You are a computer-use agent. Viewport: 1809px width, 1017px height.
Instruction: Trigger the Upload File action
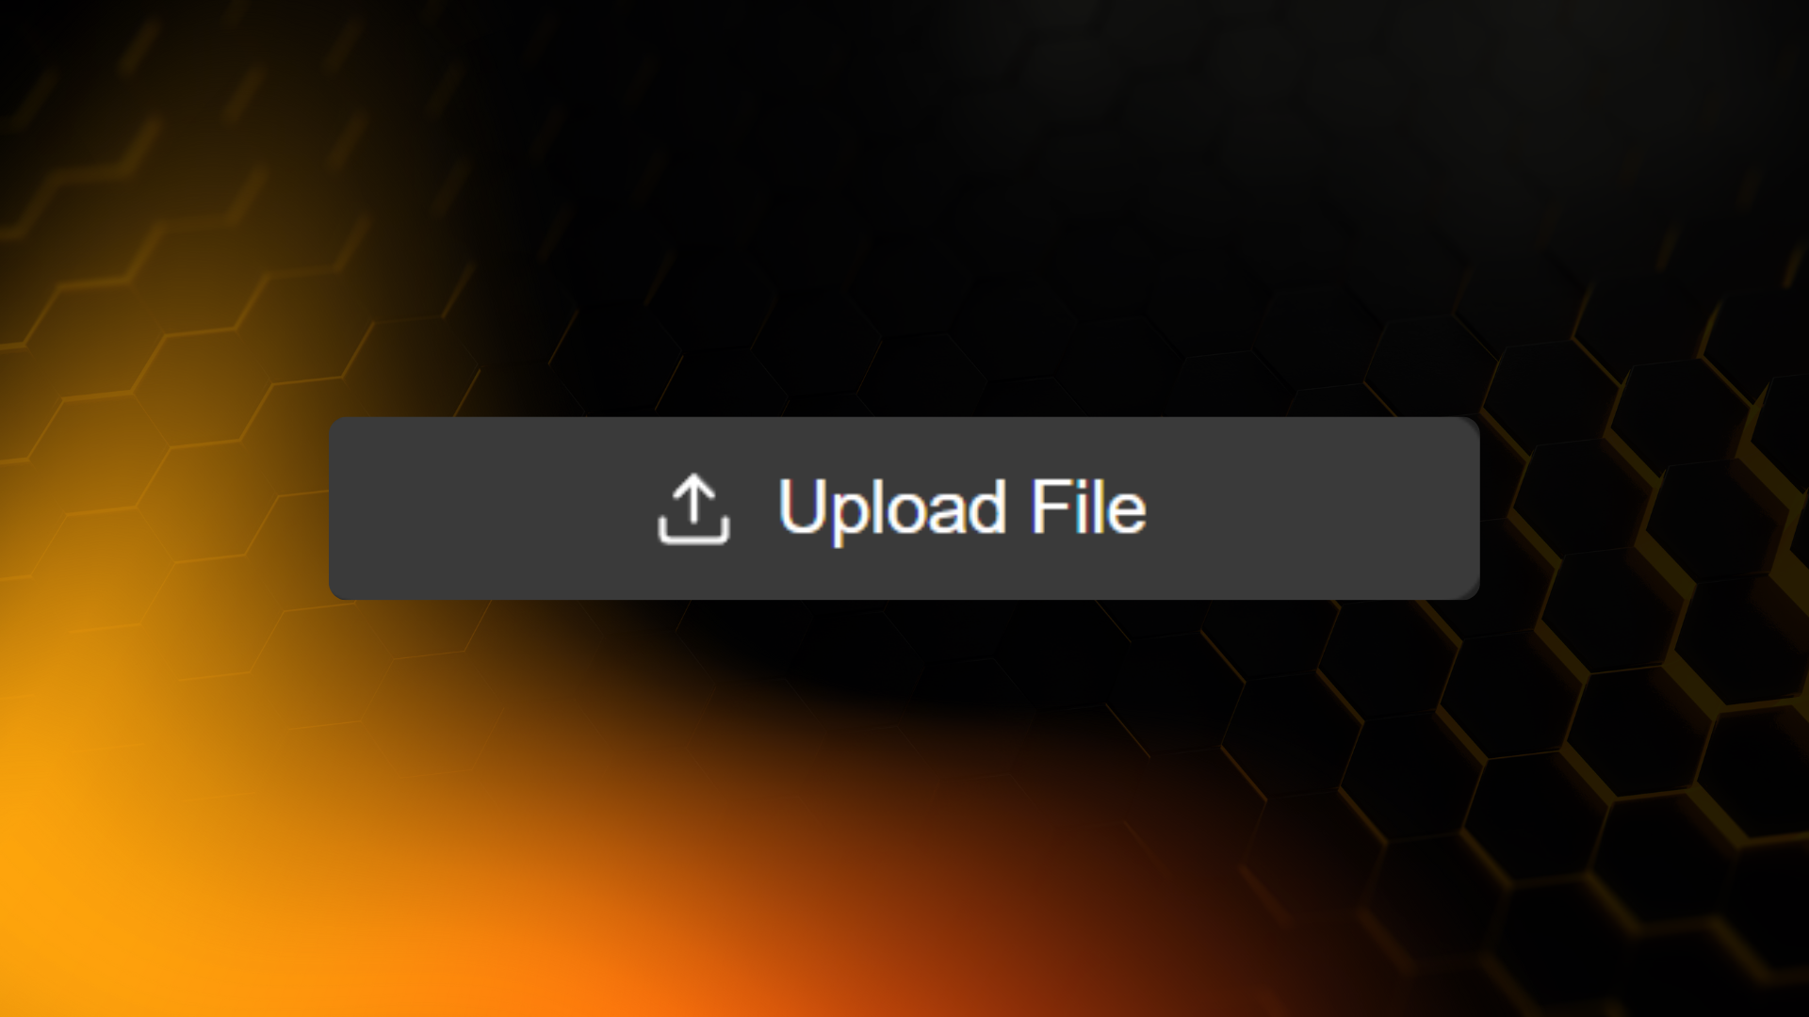click(904, 508)
